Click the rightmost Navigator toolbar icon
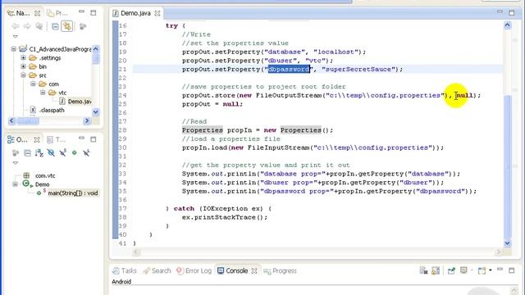The height and width of the screenshot is (295, 525). [83, 26]
